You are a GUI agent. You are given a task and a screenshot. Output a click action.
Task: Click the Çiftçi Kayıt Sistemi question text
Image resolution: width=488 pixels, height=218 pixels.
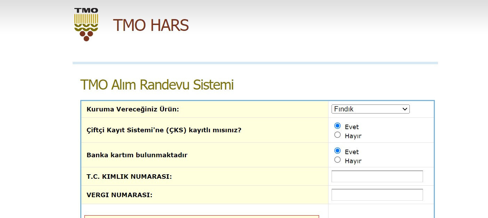pos(164,130)
